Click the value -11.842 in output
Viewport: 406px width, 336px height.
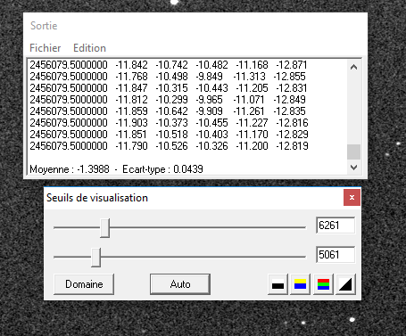click(x=131, y=65)
